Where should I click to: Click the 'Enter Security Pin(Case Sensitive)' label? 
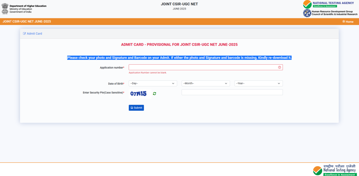coord(103,93)
